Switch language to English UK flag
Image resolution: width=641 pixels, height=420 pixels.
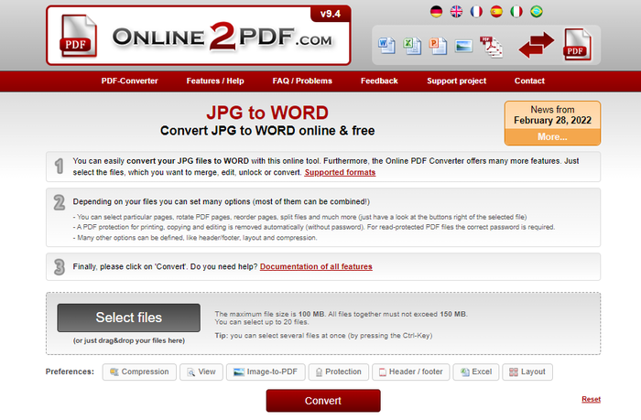[x=456, y=12]
